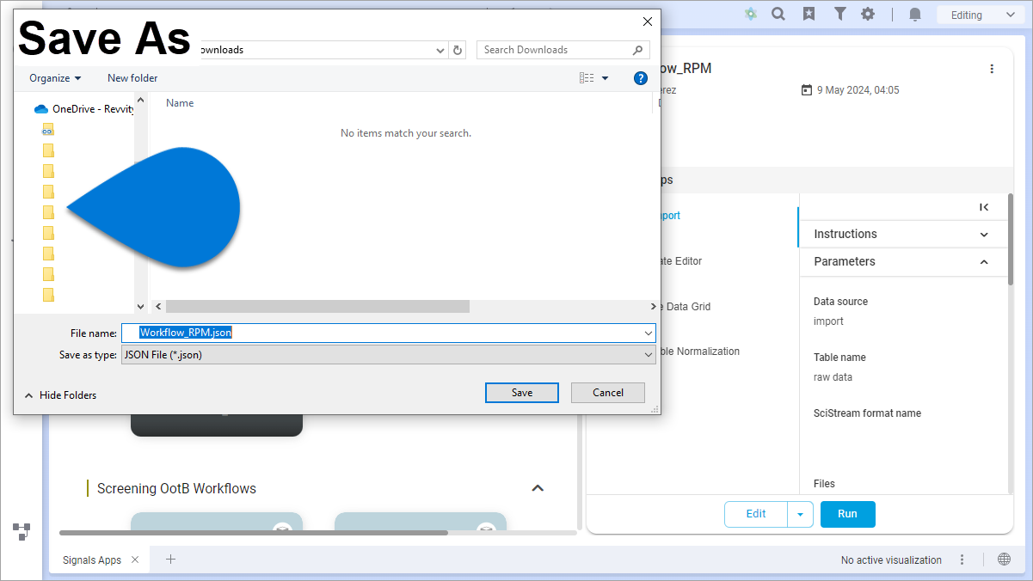This screenshot has height=581, width=1033.
Task: Collapse Screening OotB Workflows section
Action: pyautogui.click(x=538, y=488)
